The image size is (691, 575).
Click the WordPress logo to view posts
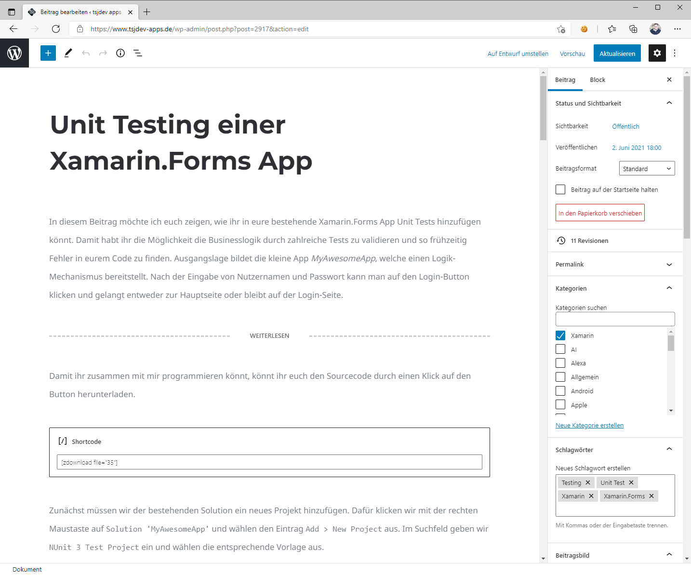(14, 53)
